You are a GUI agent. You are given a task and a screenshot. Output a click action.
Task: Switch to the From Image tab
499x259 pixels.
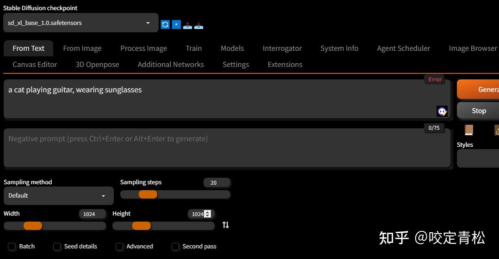[x=82, y=48]
